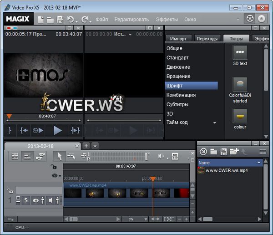Open the Эффекты menu
Screen dimensions: 273x235
pyautogui.click(x=167, y=19)
